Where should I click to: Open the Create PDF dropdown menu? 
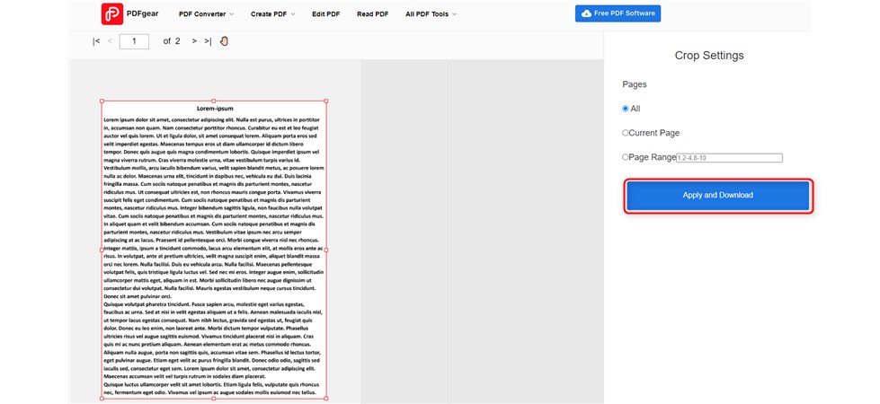coord(272,14)
